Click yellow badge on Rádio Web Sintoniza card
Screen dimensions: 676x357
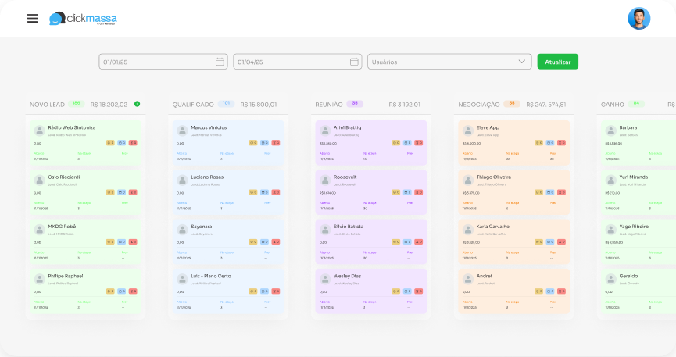tap(110, 143)
